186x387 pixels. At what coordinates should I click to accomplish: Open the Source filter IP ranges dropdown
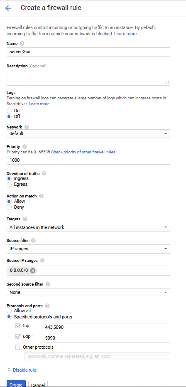88,249
